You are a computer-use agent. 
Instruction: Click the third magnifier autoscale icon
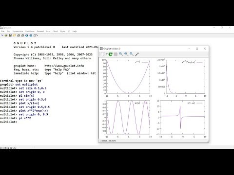click(x=132, y=54)
